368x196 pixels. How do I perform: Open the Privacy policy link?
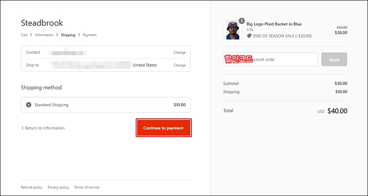58,187
